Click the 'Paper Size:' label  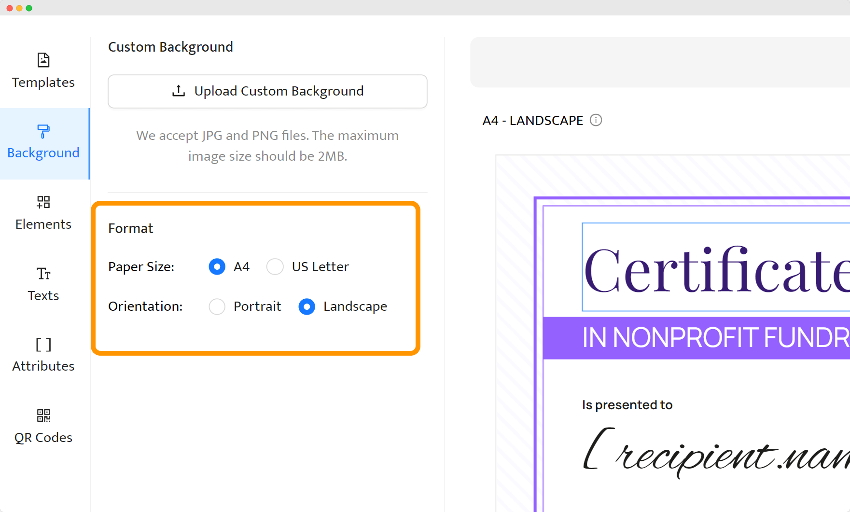(x=141, y=266)
